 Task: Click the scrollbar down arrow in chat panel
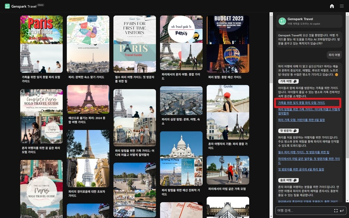(347, 201)
